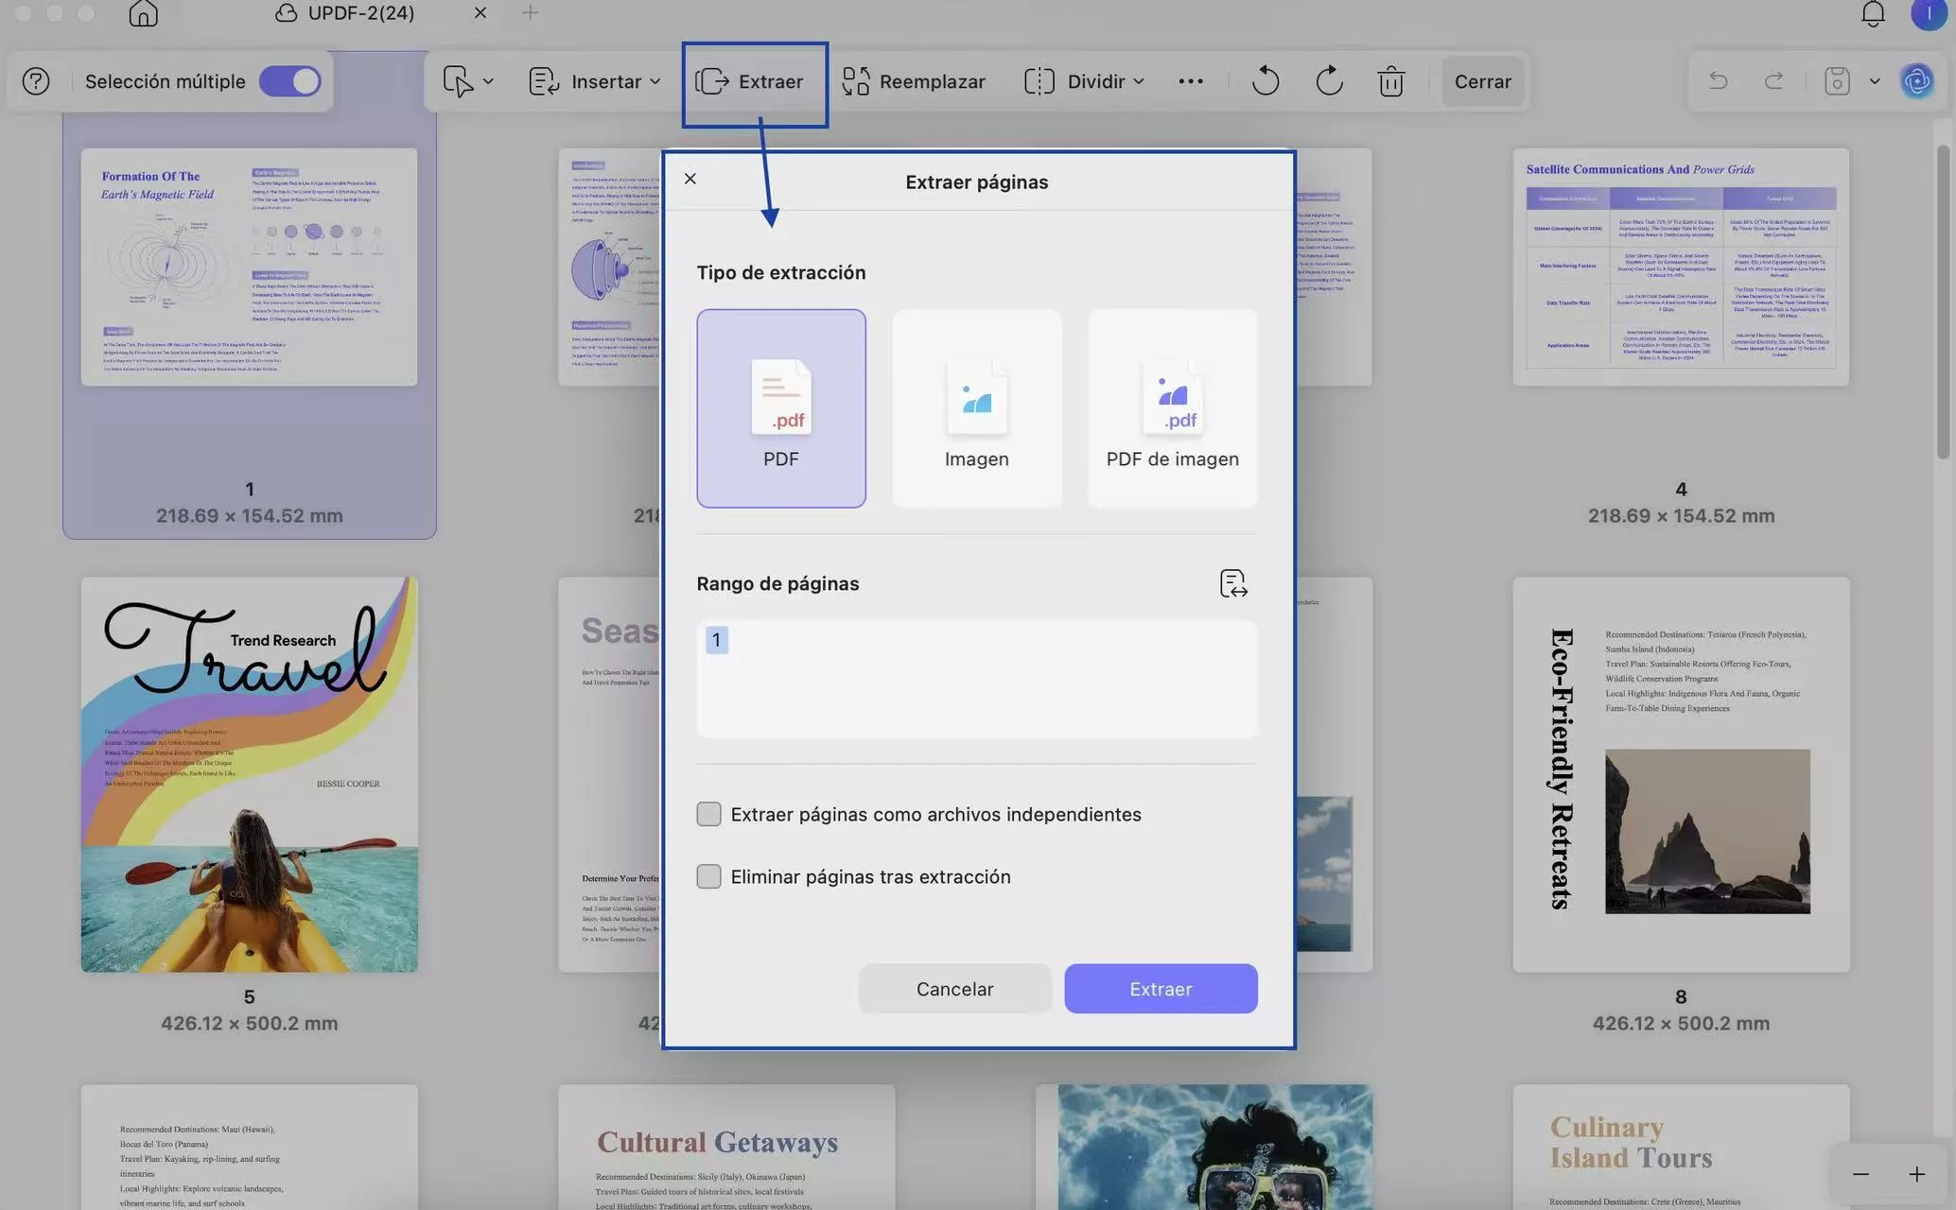The height and width of the screenshot is (1210, 1956).
Task: Choose PDF de imagen extraction type
Action: [x=1172, y=408]
